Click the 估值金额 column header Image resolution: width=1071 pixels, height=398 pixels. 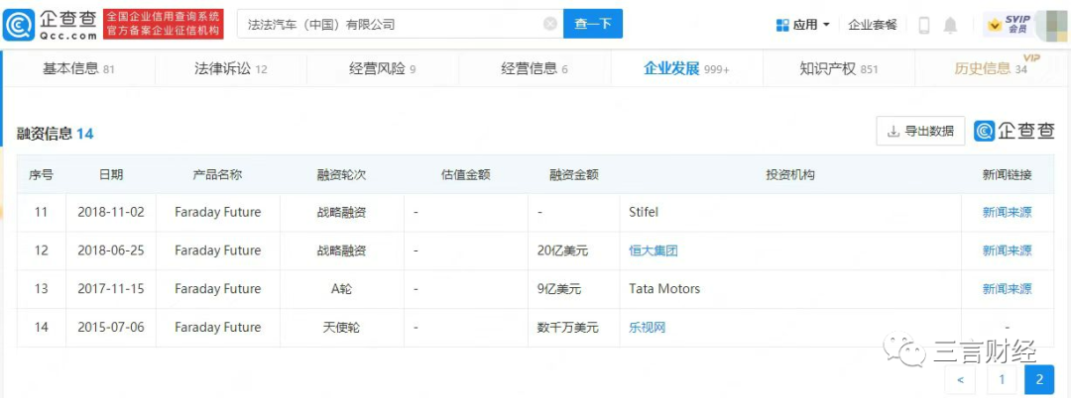[466, 174]
